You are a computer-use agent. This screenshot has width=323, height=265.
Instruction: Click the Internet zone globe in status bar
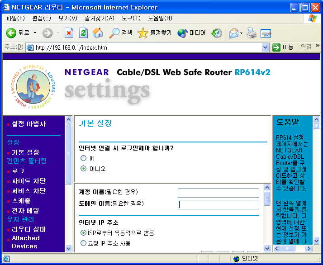[x=237, y=259]
